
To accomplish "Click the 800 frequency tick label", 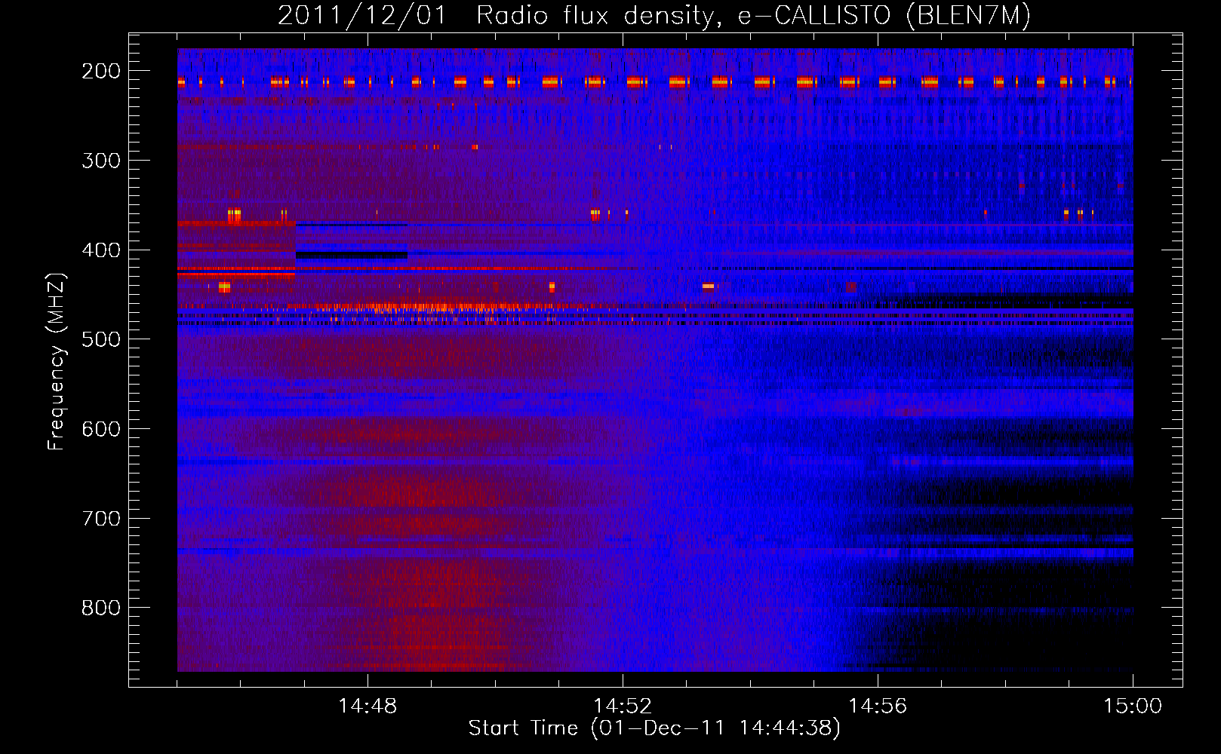I will pyautogui.click(x=101, y=608).
